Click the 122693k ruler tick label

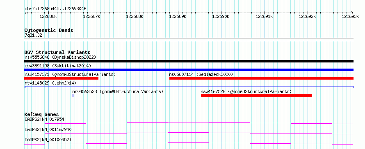[350, 16]
